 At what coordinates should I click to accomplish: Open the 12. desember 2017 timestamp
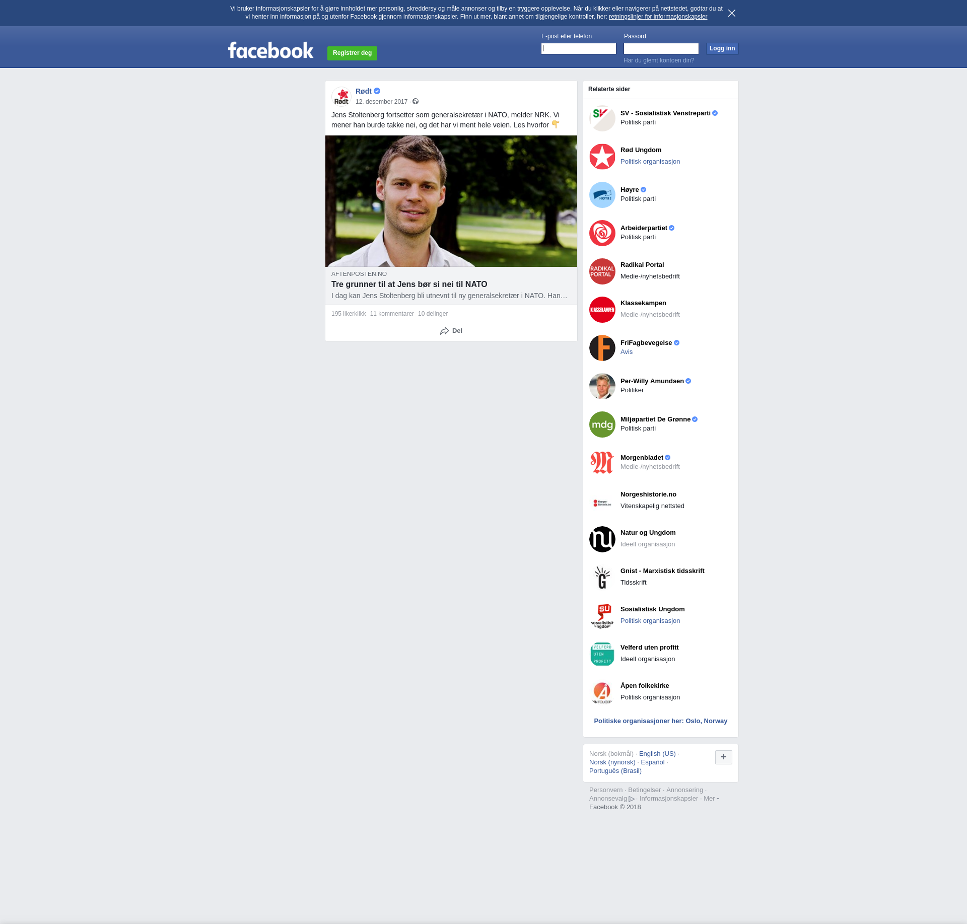point(381,102)
